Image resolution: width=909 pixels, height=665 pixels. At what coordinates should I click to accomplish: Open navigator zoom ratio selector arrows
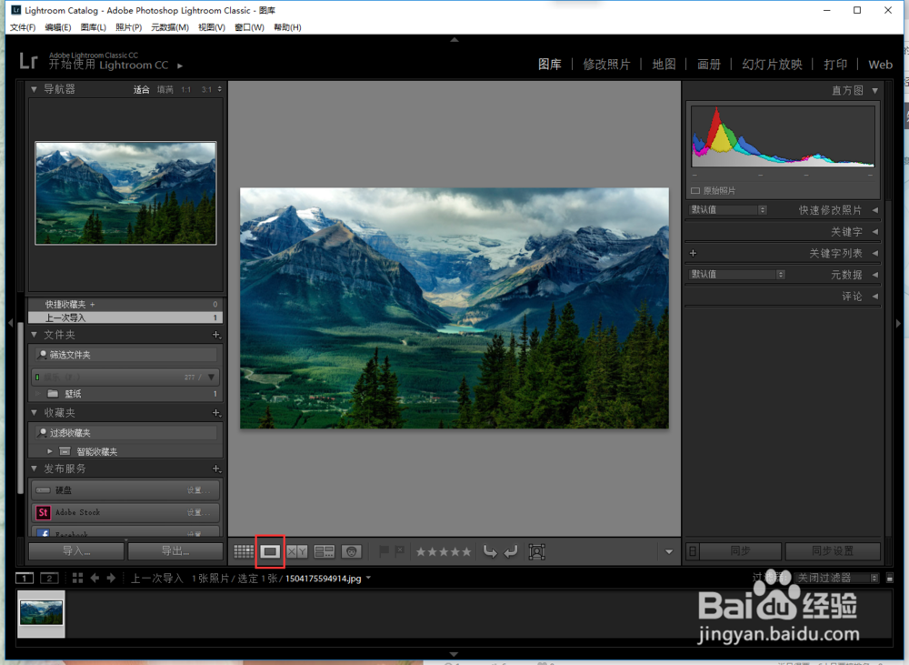(220, 89)
